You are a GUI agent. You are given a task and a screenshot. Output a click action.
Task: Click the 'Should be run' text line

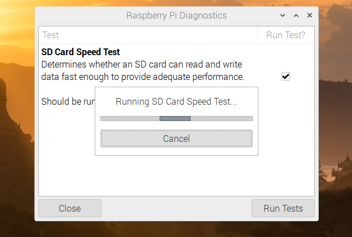pyautogui.click(x=68, y=101)
